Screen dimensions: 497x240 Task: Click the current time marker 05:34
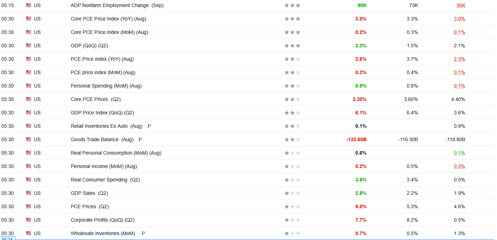(7, 239)
